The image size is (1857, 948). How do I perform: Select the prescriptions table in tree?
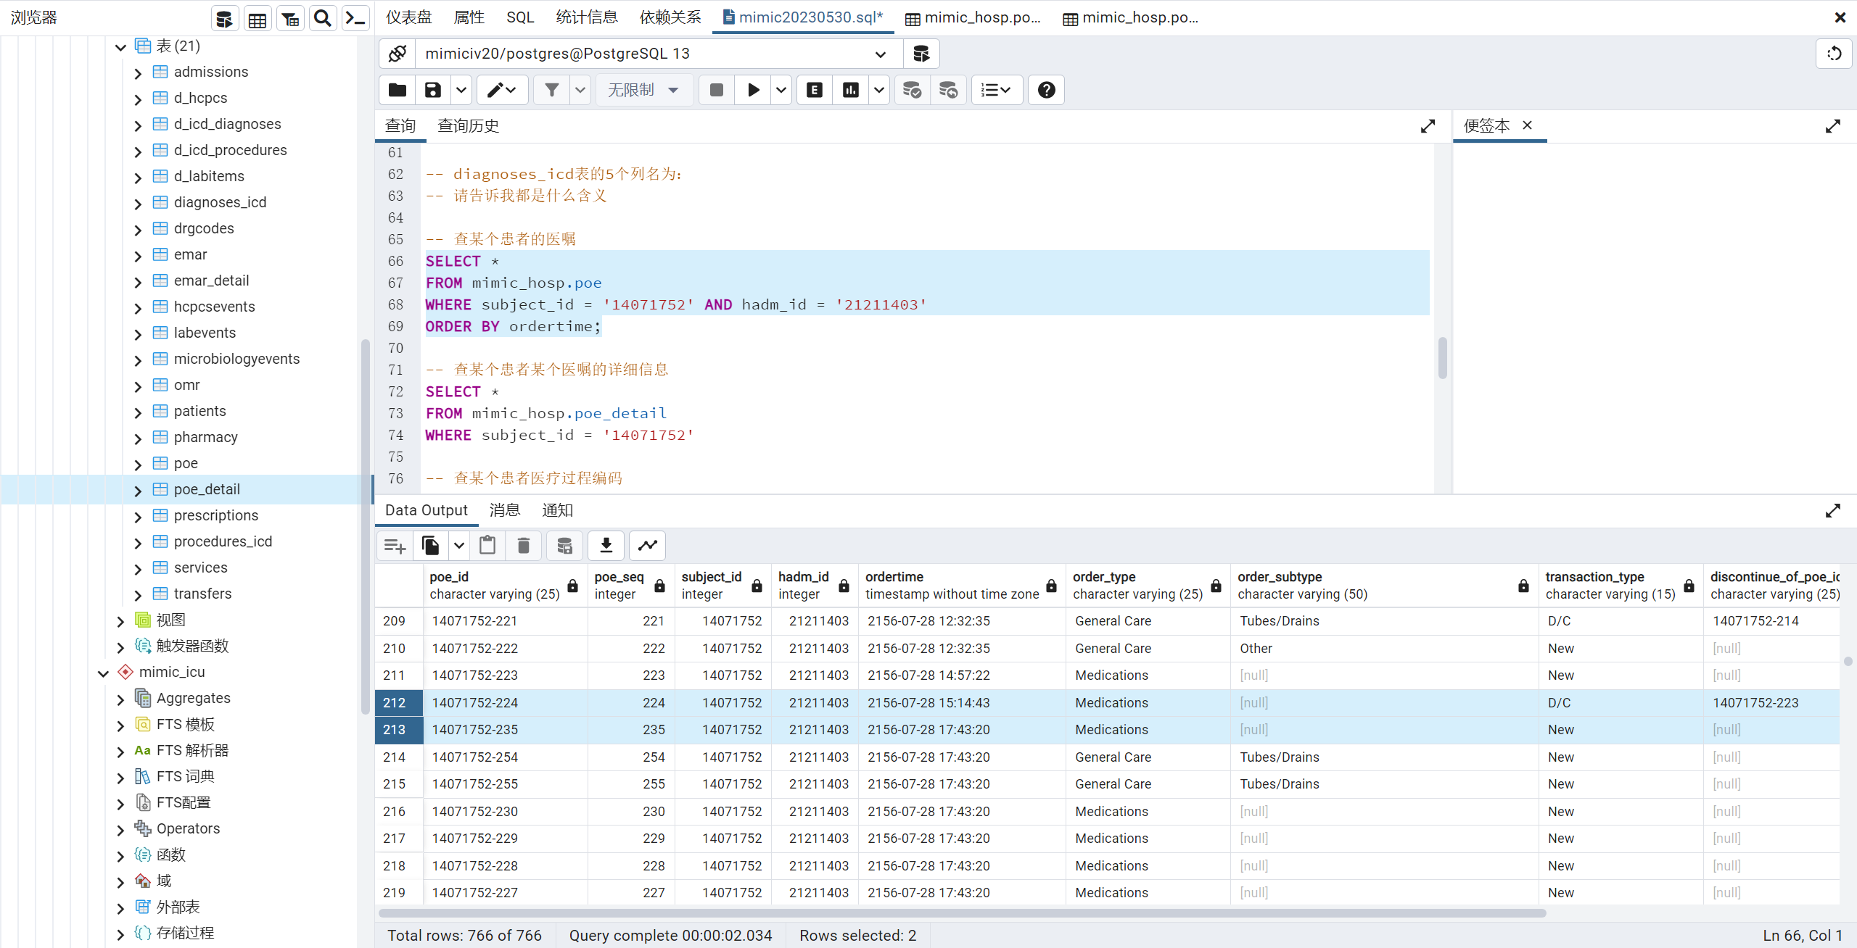[215, 515]
